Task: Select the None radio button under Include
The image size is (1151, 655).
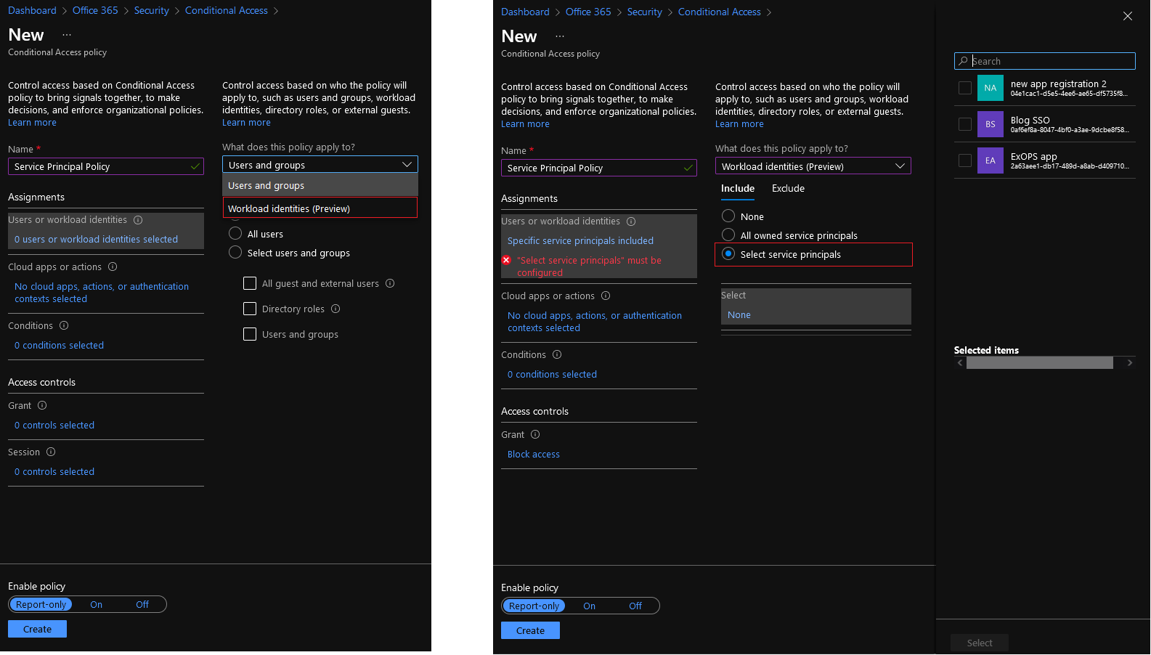Action: [728, 216]
